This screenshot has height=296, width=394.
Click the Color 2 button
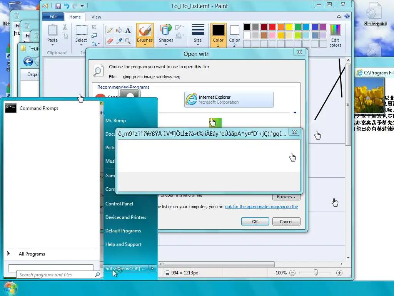click(x=234, y=35)
